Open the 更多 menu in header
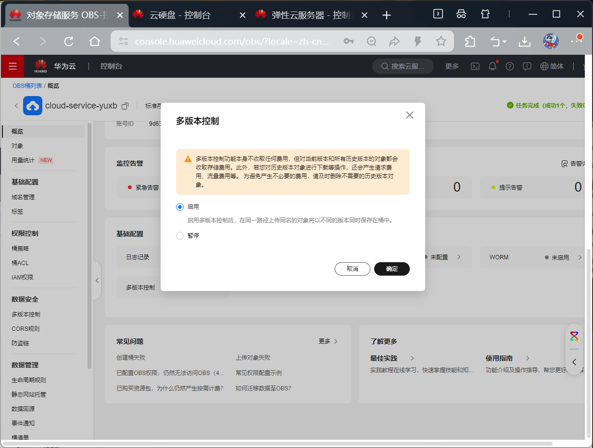This screenshot has width=593, height=448. click(x=452, y=66)
